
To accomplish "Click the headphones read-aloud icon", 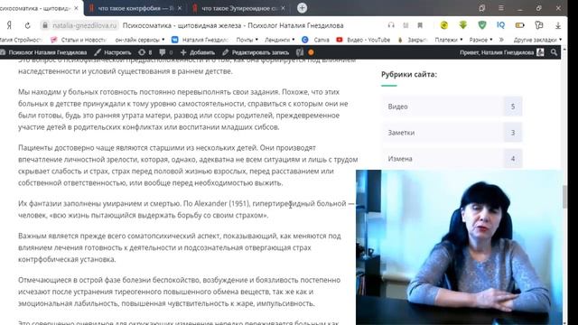I will click(x=391, y=25).
